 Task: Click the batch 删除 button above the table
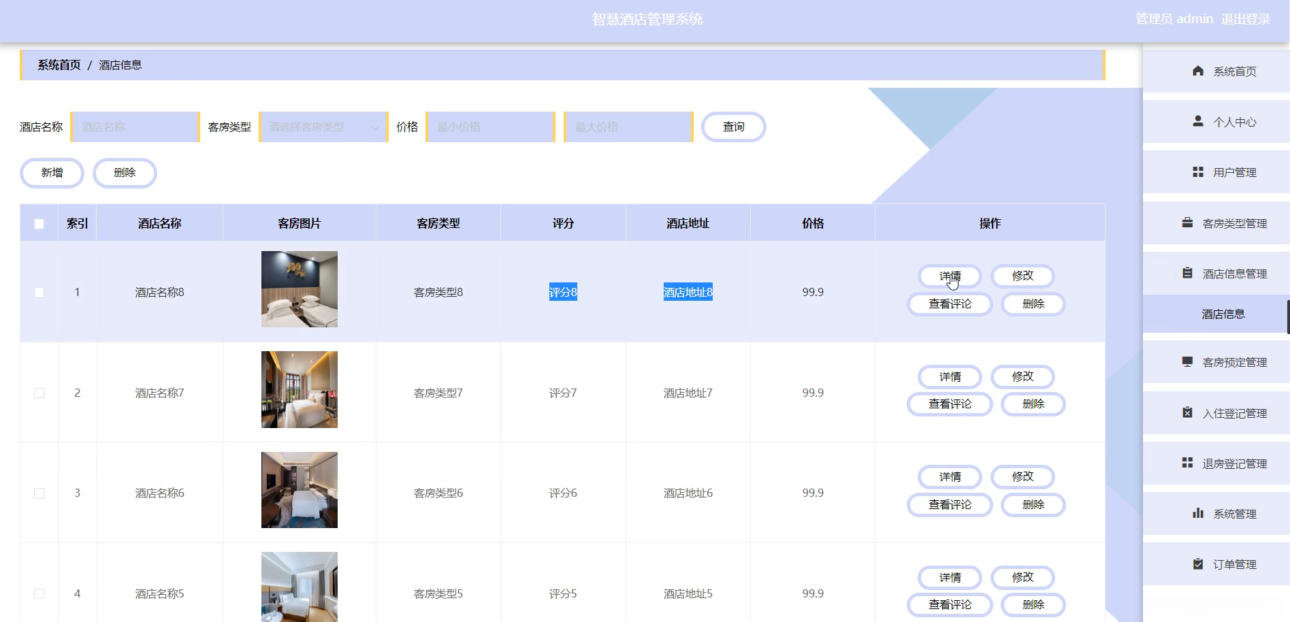(125, 173)
